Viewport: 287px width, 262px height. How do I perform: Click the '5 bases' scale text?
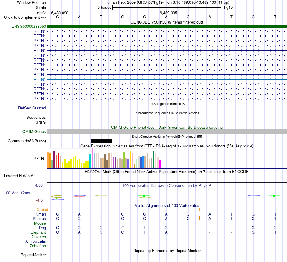tap(104, 8)
